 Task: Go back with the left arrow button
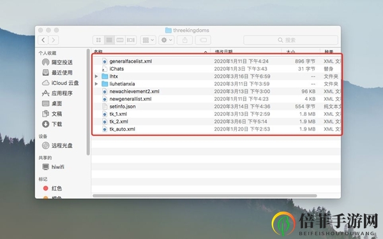[x=43, y=40]
